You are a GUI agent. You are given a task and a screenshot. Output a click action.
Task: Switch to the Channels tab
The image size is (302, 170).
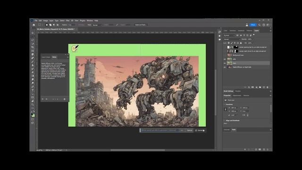(226, 130)
